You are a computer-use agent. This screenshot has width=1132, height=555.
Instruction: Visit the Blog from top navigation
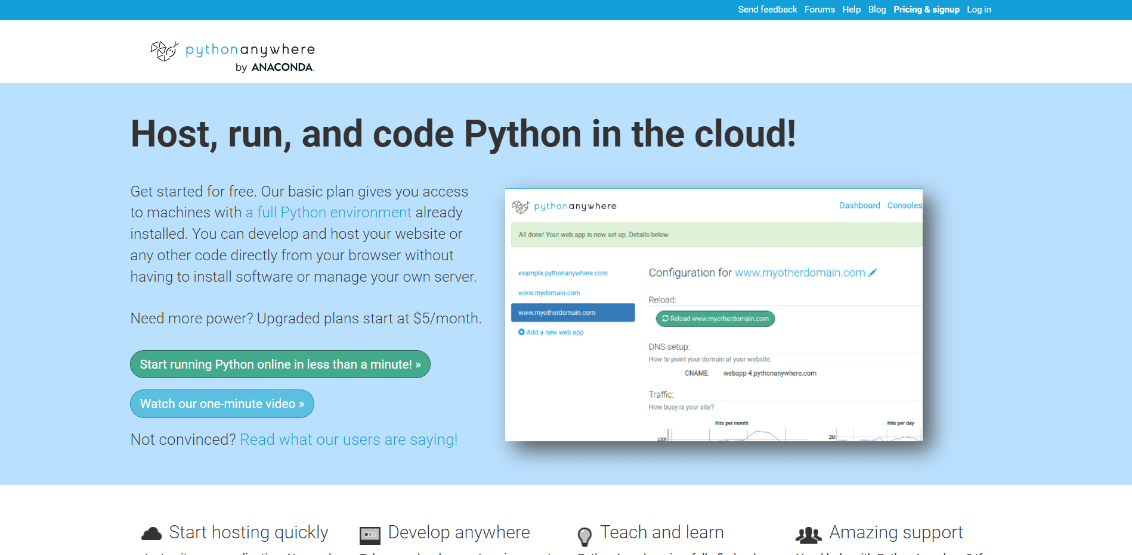(x=877, y=10)
